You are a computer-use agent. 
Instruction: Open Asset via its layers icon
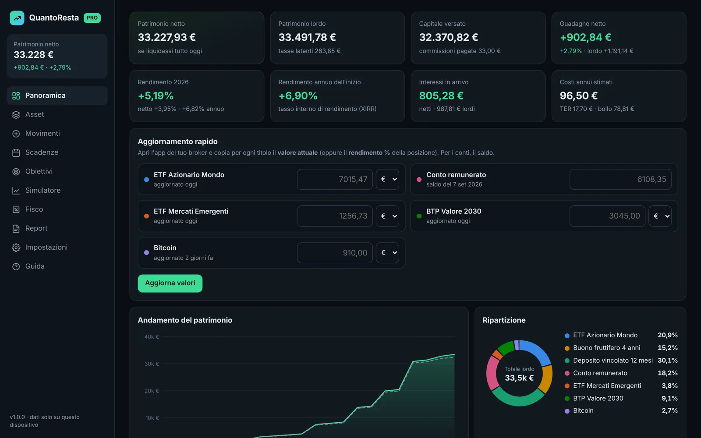pos(16,115)
